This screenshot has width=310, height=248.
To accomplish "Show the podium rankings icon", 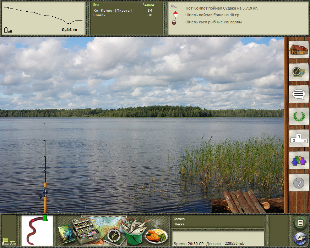I will [x=298, y=139].
